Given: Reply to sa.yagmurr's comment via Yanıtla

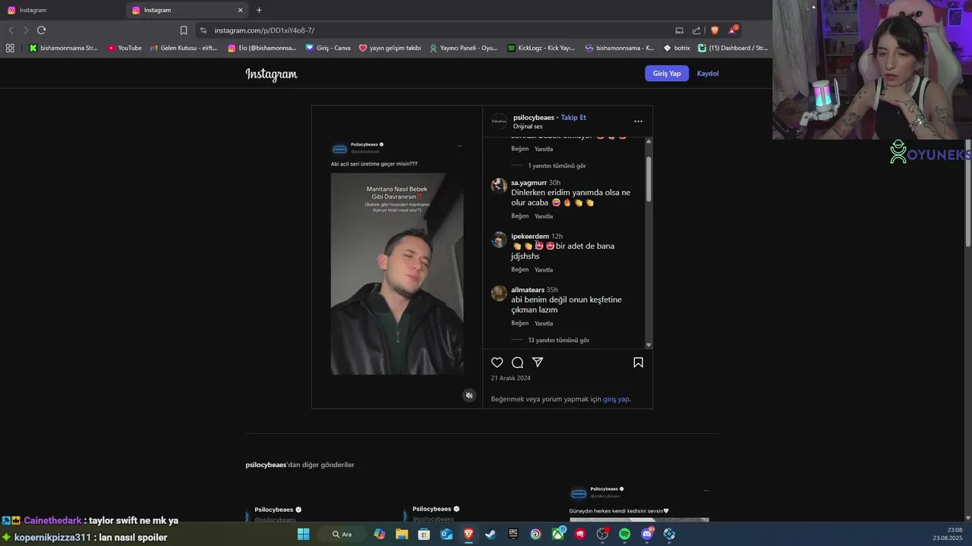Looking at the screenshot, I should click(544, 216).
